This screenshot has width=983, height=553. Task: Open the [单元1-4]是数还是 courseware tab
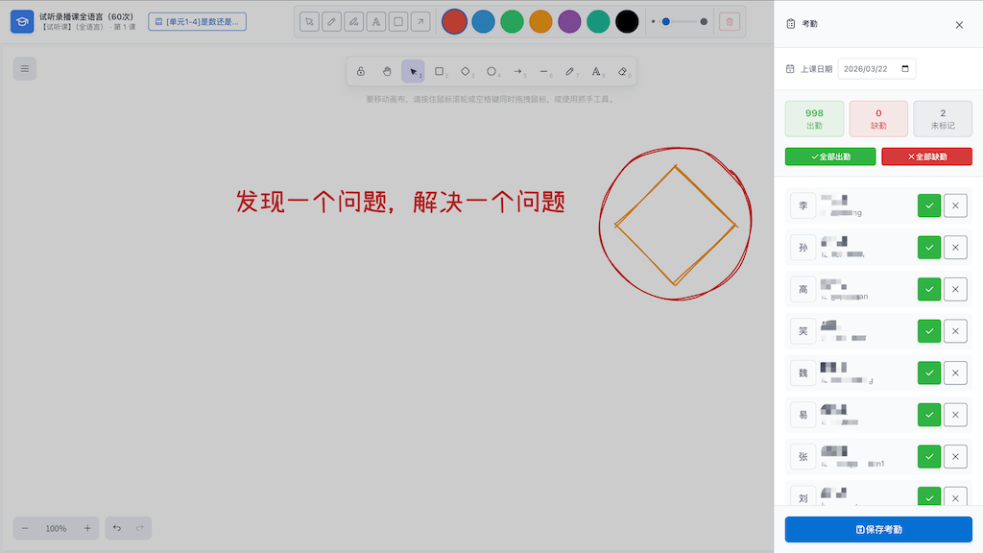196,20
